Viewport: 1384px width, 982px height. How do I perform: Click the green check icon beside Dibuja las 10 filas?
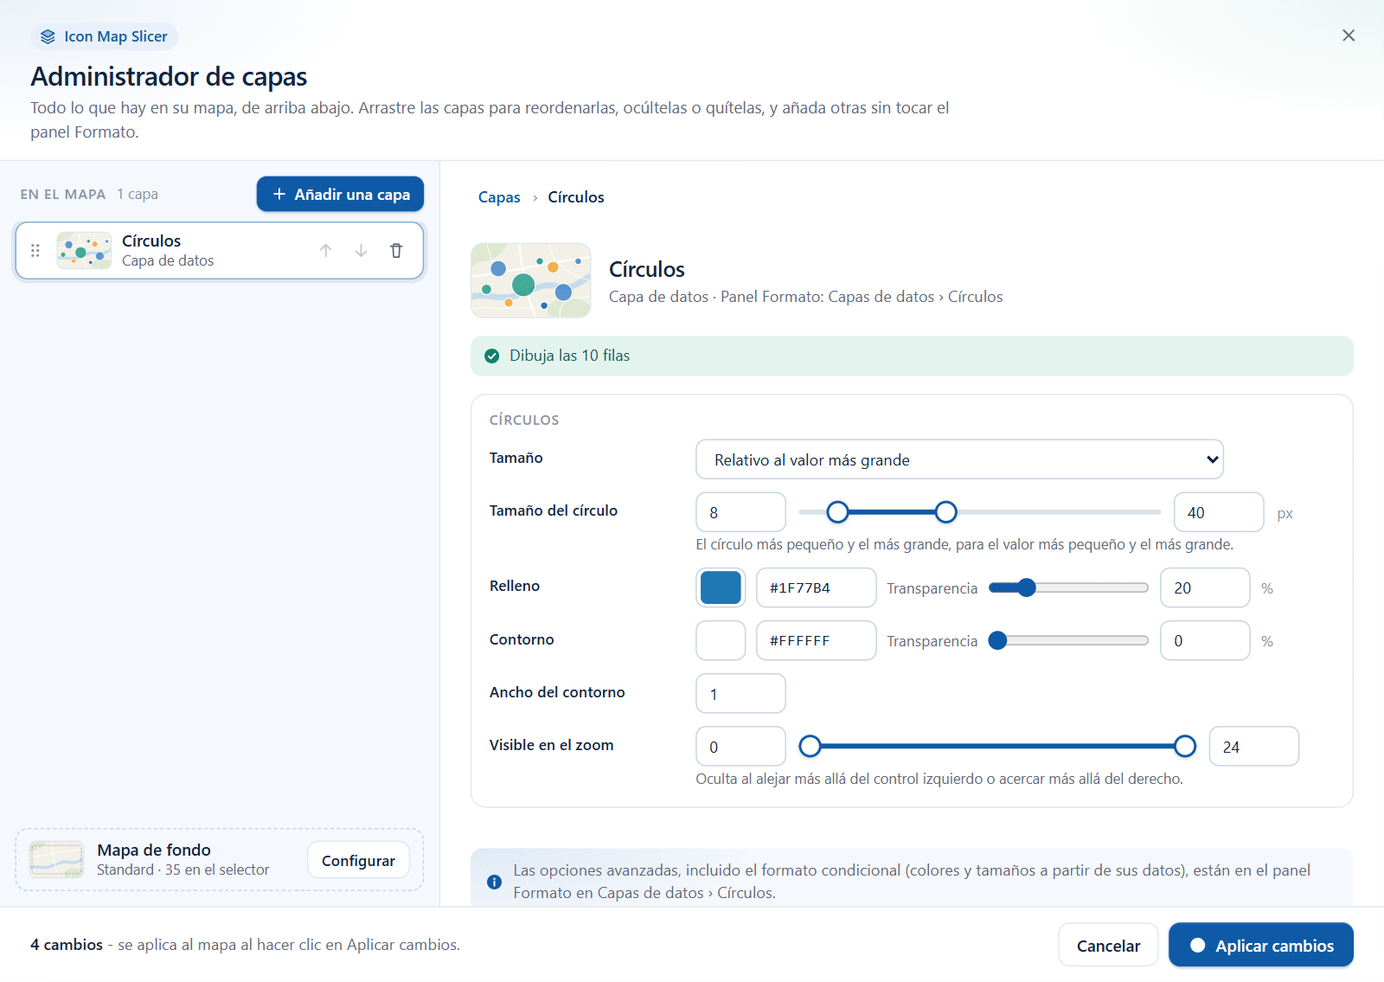pos(492,356)
